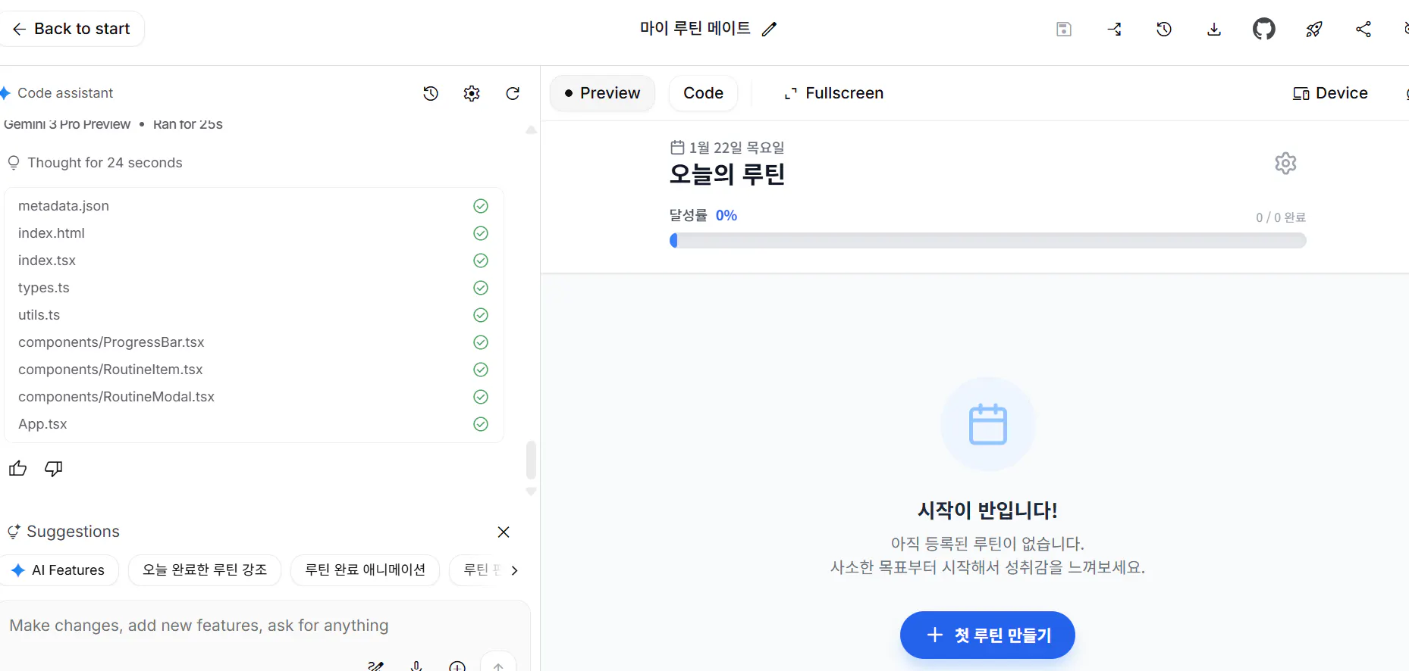Viewport: 1409px width, 671px height.
Task: Select the AI Features suggestion chip
Action: [59, 570]
